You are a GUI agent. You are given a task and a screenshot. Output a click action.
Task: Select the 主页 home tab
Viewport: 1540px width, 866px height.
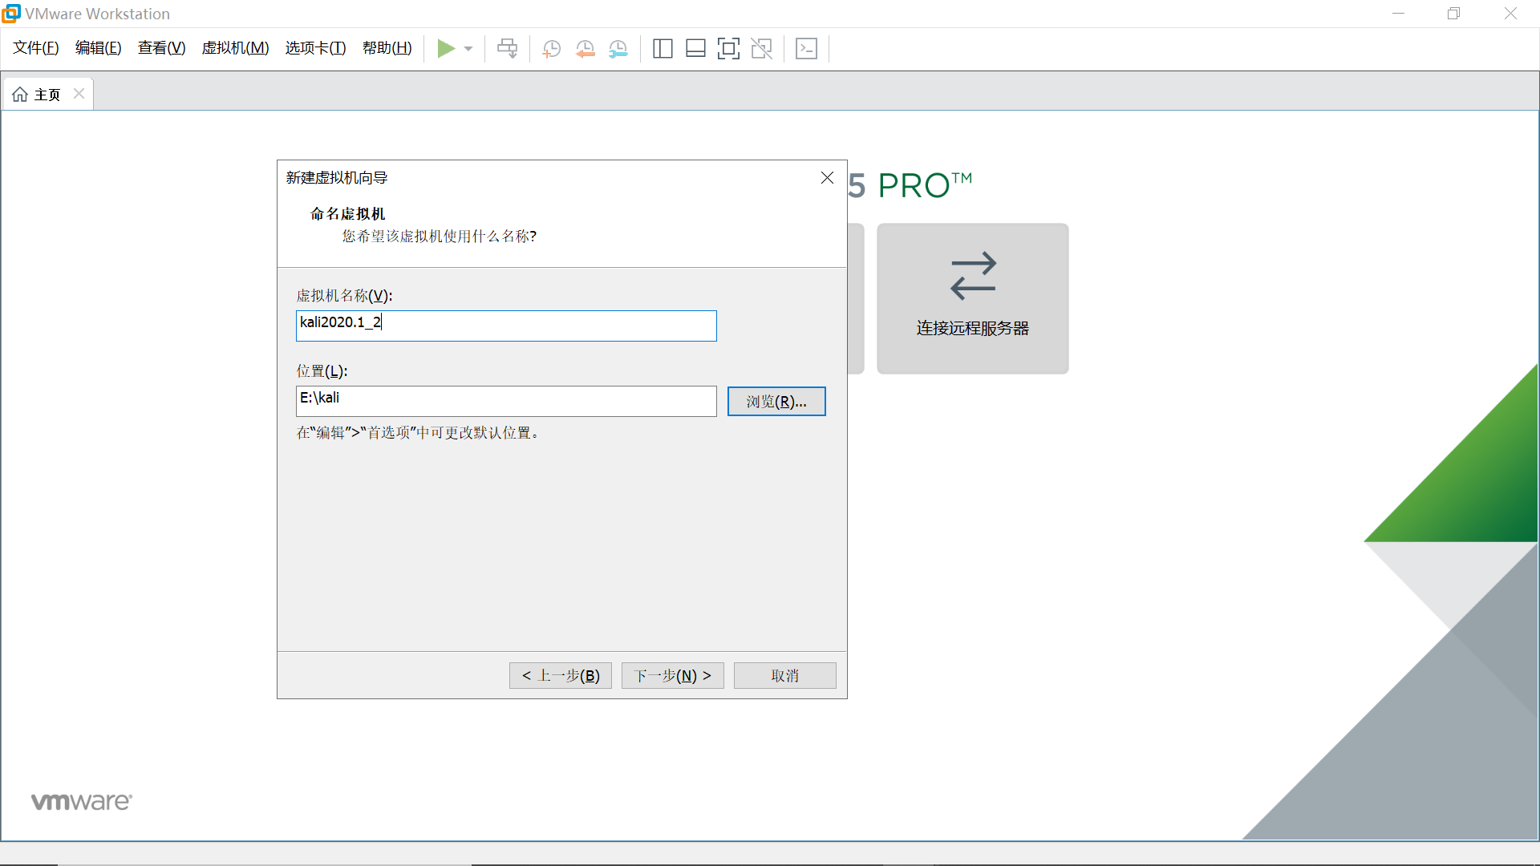(38, 95)
